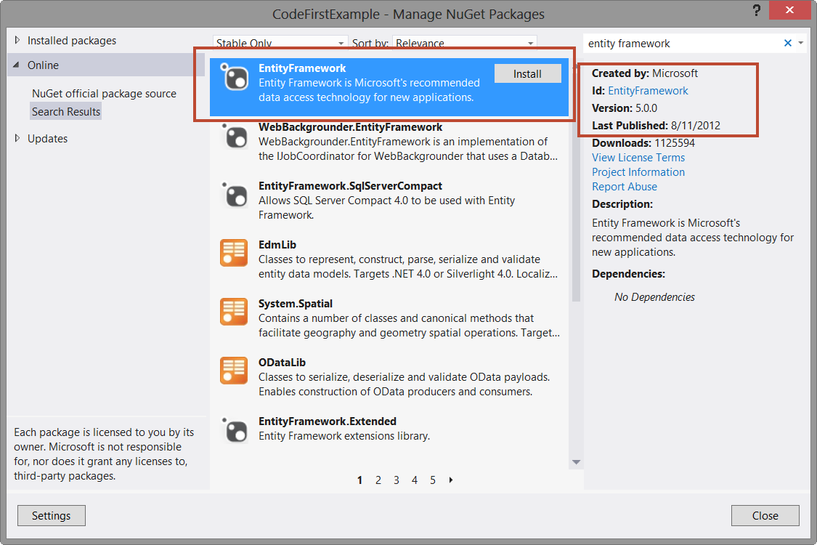Click the System.Spatial package icon

(234, 311)
